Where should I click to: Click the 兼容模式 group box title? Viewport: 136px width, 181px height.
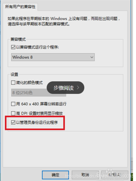[18, 39]
